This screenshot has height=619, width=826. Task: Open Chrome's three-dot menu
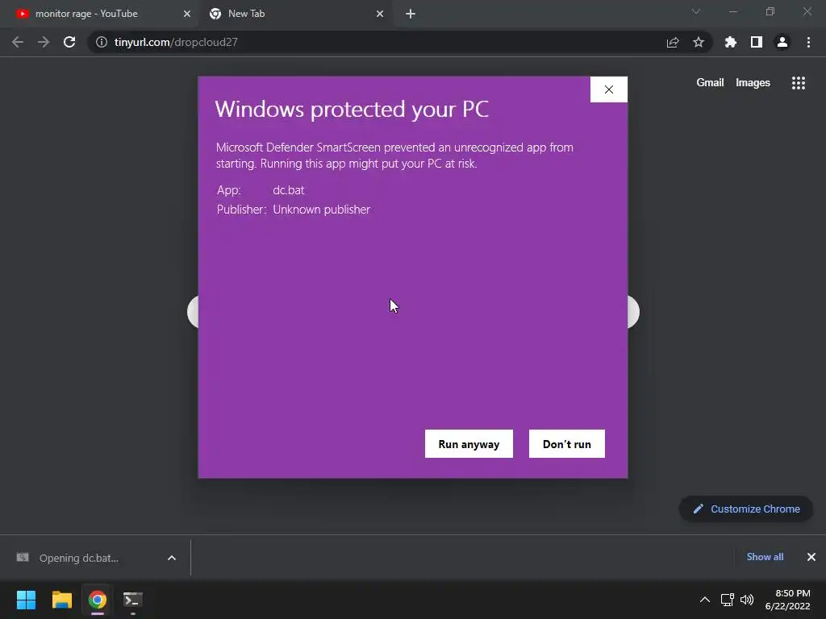(808, 42)
